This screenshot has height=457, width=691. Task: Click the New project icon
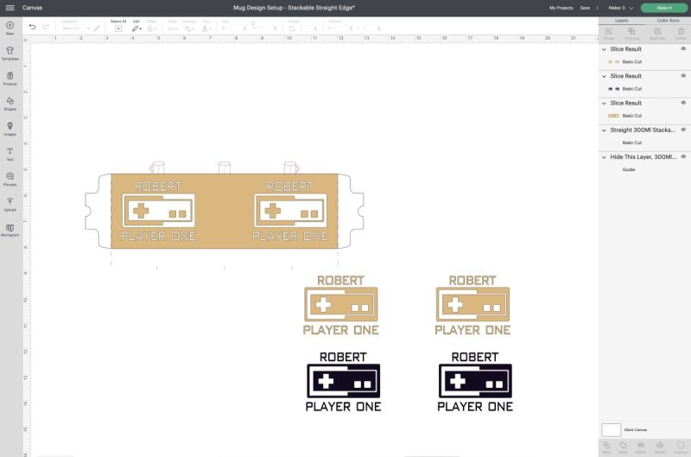click(10, 28)
